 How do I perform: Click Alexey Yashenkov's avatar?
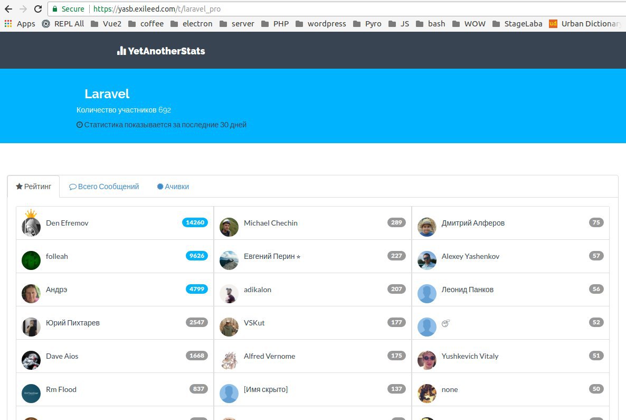(427, 260)
